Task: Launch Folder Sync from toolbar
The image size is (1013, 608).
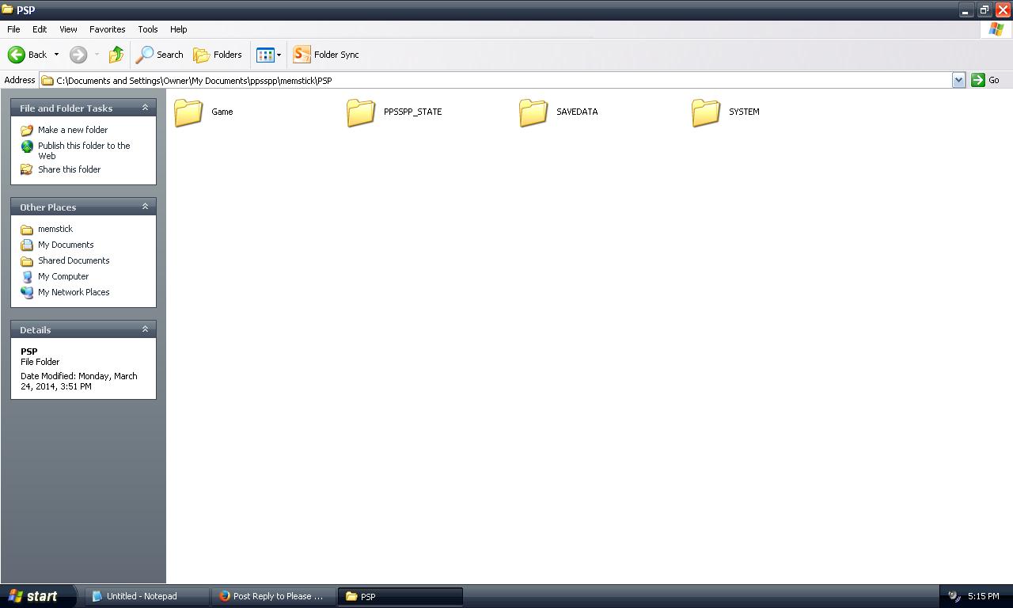Action: coord(326,55)
